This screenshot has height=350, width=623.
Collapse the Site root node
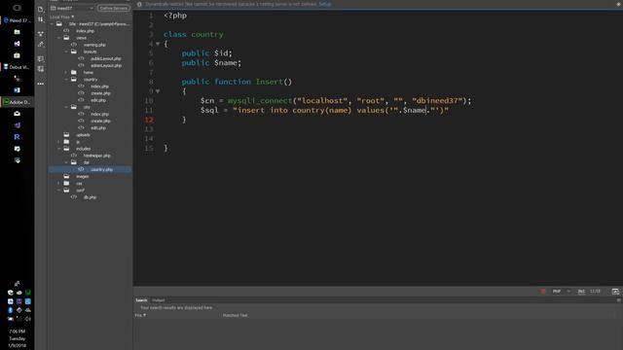[52, 23]
